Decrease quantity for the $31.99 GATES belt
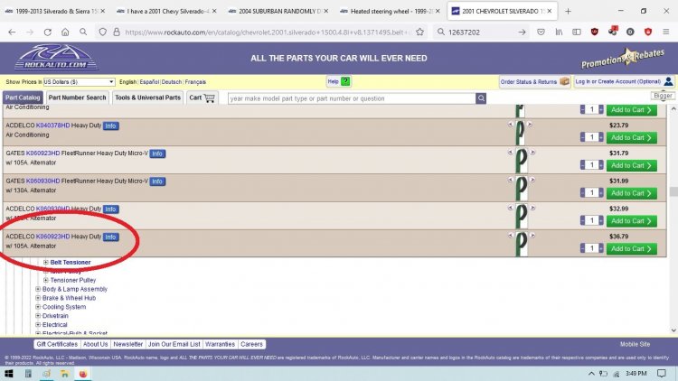This screenshot has width=678, height=381. (583, 192)
